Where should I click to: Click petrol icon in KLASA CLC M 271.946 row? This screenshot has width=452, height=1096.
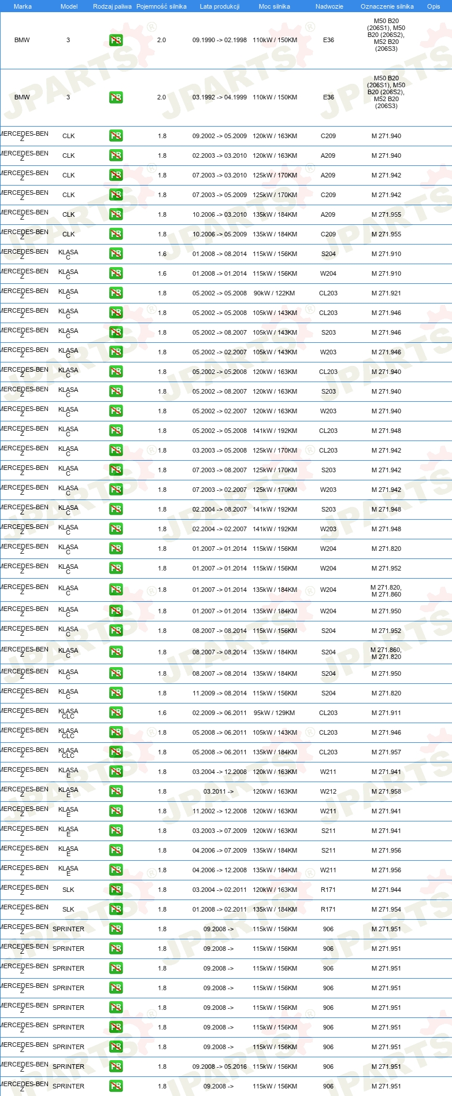coord(116,732)
